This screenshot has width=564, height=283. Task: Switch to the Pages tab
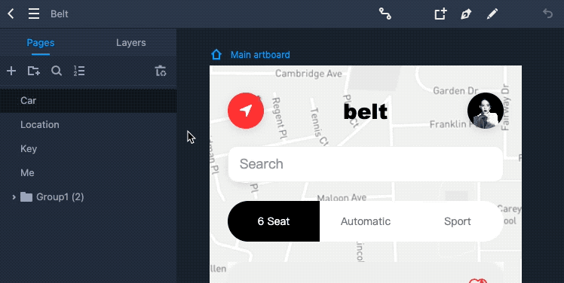pos(41,43)
